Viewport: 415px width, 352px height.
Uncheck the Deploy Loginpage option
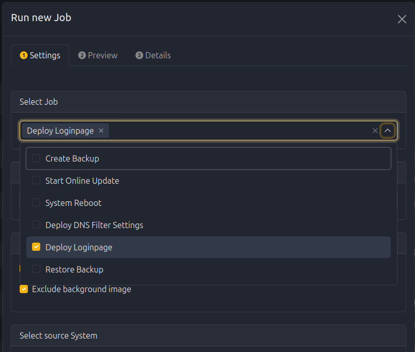click(36, 247)
